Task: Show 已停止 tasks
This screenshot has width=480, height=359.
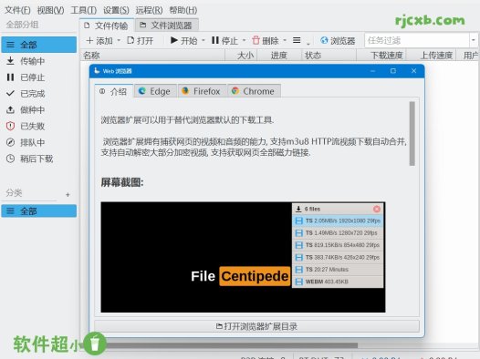Action: [39, 77]
